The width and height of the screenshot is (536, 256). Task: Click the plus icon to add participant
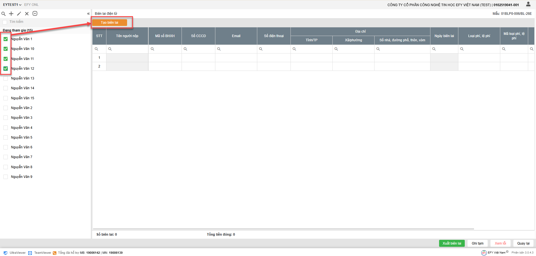(x=11, y=14)
